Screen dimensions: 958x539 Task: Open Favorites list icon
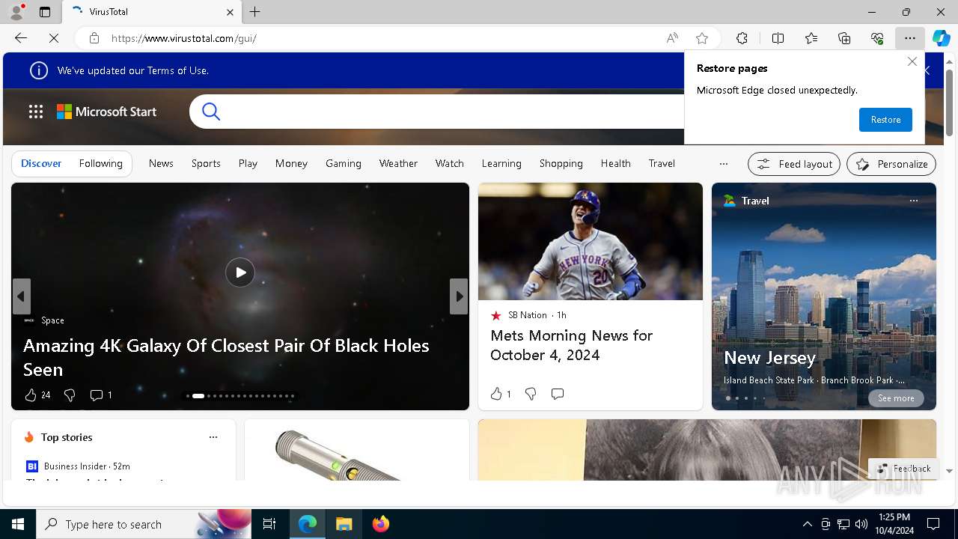click(811, 38)
